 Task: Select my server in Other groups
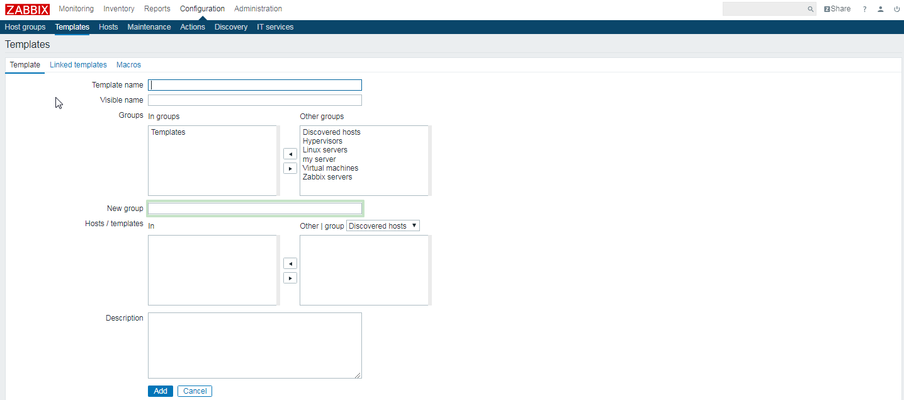click(x=319, y=159)
